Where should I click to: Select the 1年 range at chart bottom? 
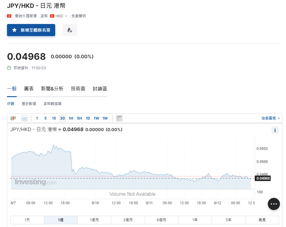click(x=195, y=220)
